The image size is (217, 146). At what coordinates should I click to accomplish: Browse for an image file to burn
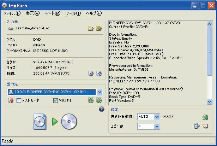click(x=91, y=28)
